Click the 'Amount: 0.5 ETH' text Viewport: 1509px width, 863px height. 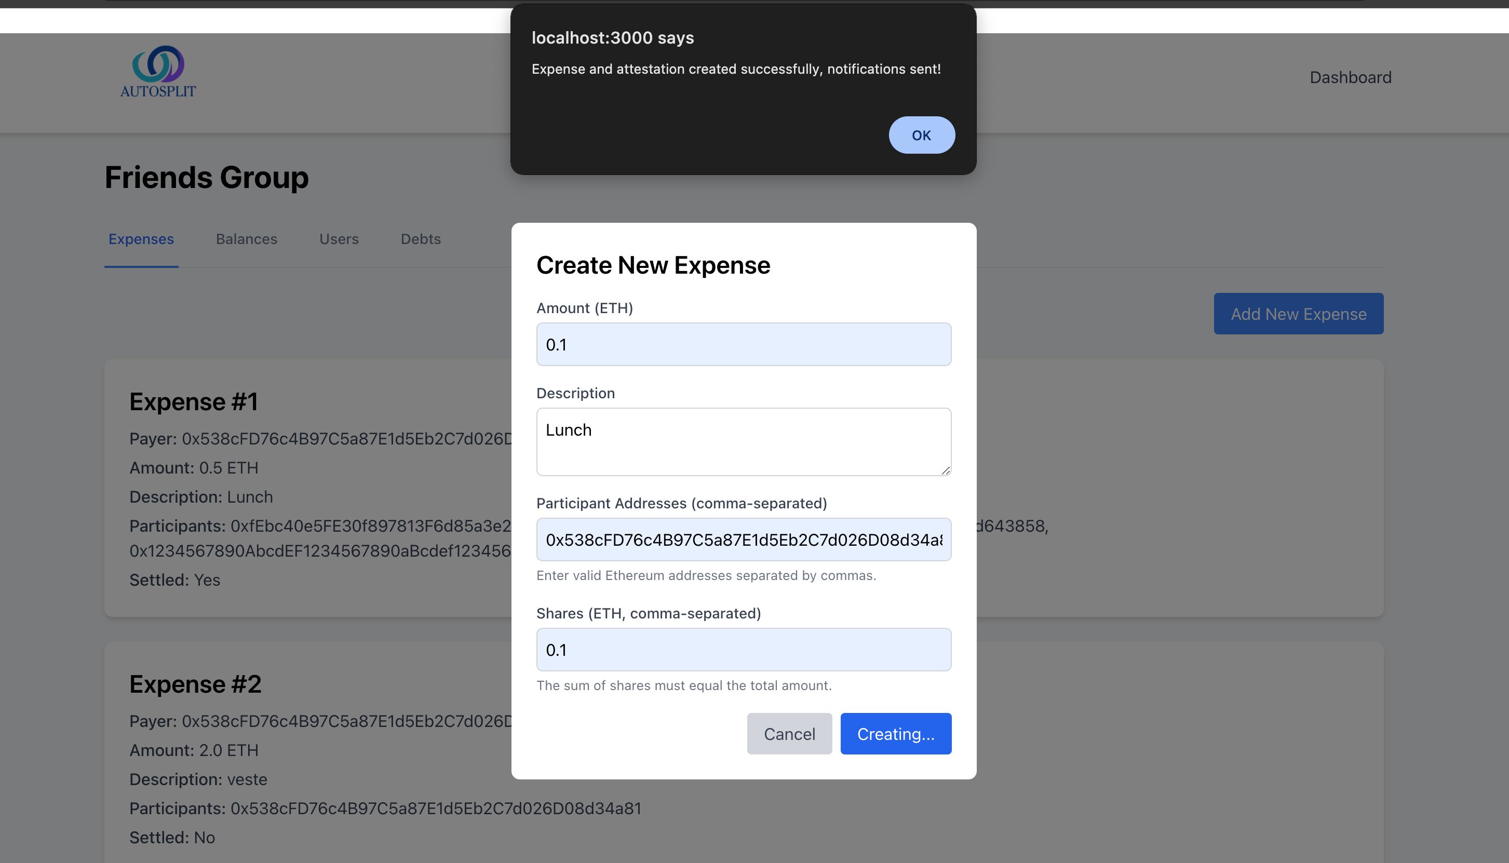[194, 468]
